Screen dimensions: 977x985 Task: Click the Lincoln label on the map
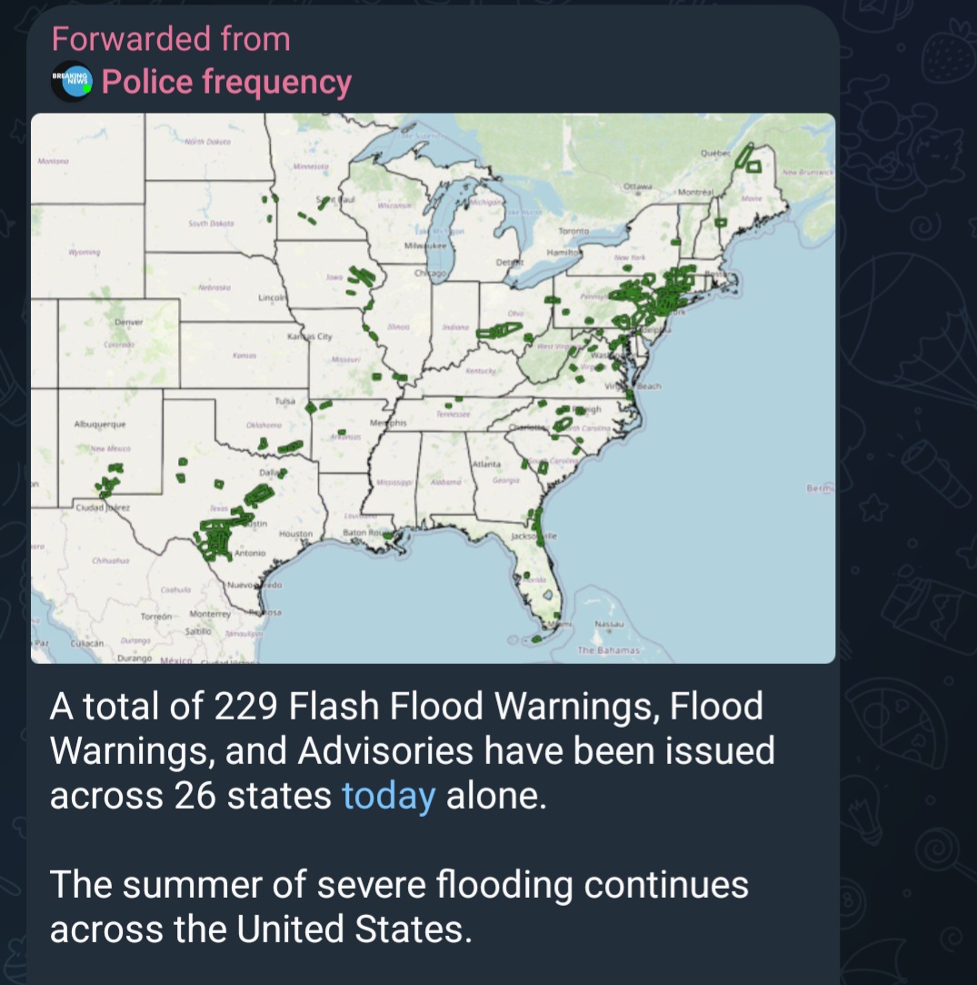click(x=272, y=297)
